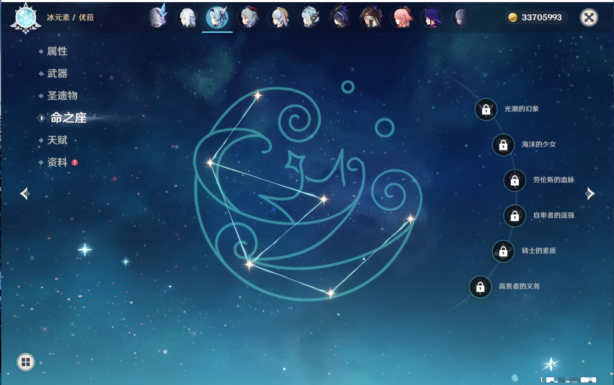This screenshot has width=614, height=385.
Task: Click the Mora amount 33705993
Action: pos(542,17)
